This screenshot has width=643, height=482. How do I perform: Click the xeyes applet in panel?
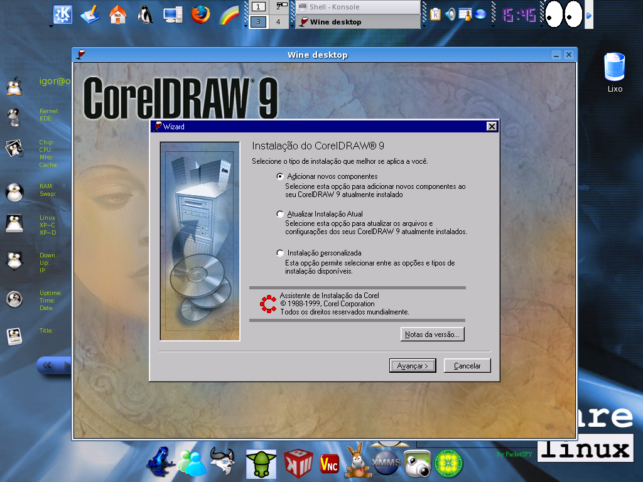(x=564, y=14)
